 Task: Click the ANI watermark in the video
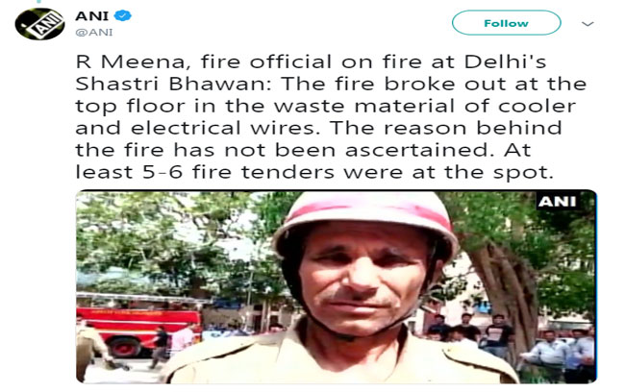(x=558, y=202)
